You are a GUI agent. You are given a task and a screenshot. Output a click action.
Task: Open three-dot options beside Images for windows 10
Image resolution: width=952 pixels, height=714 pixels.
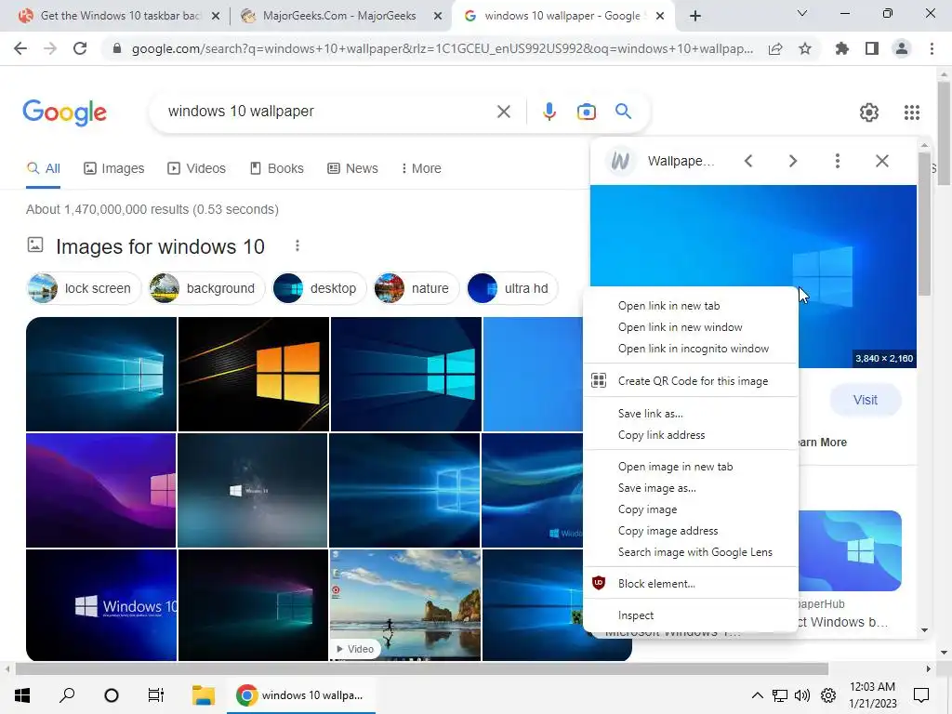[x=297, y=245]
